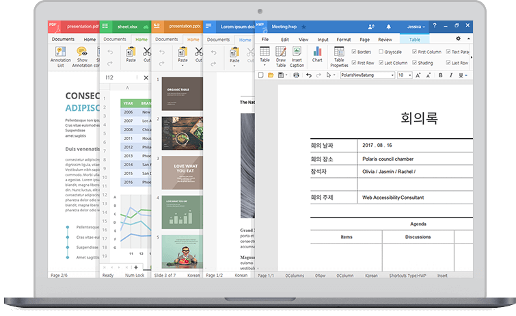The height and width of the screenshot is (316, 516).
Task: Open the Format menu
Action: 343,40
